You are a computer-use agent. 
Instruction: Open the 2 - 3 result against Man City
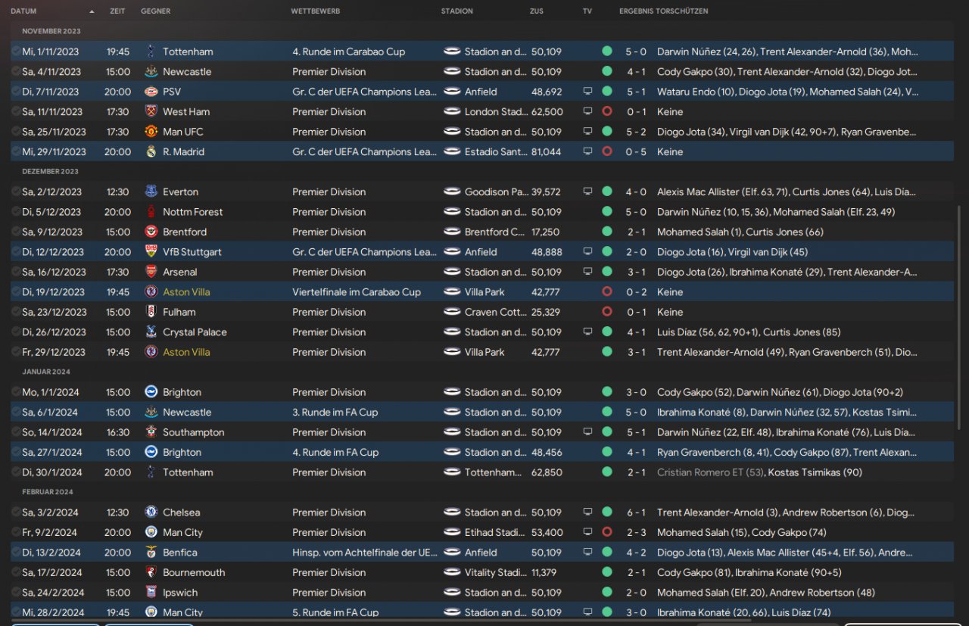(x=636, y=532)
